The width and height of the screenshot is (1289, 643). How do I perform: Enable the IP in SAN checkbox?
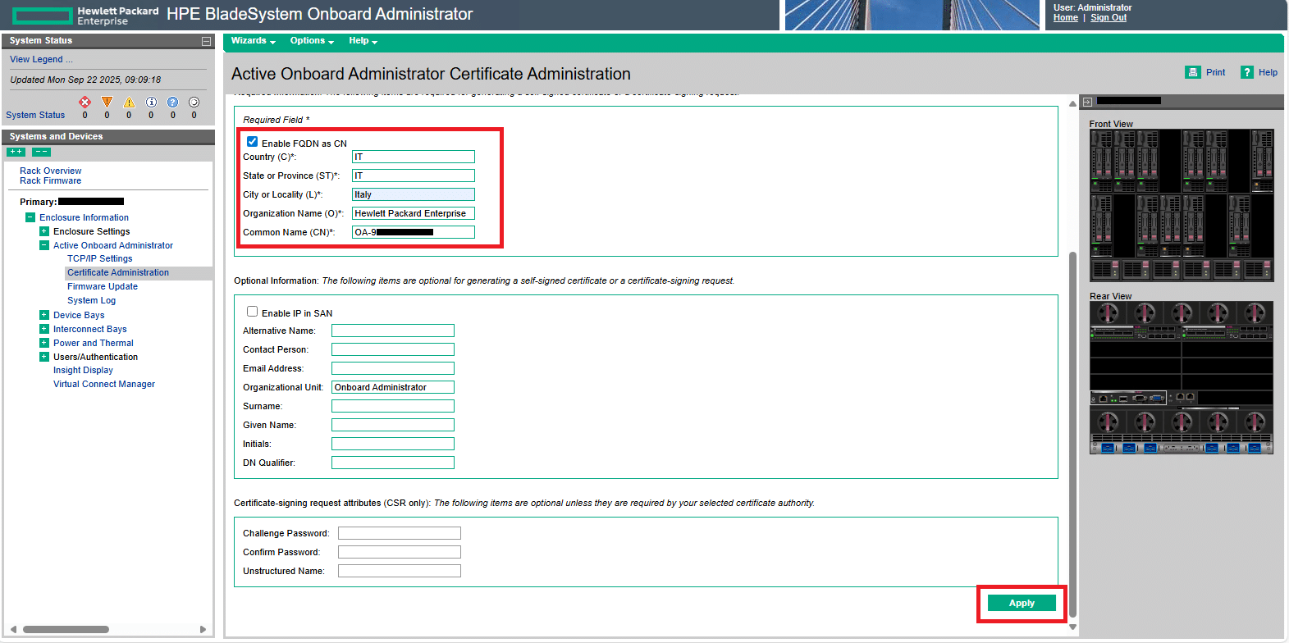(253, 312)
